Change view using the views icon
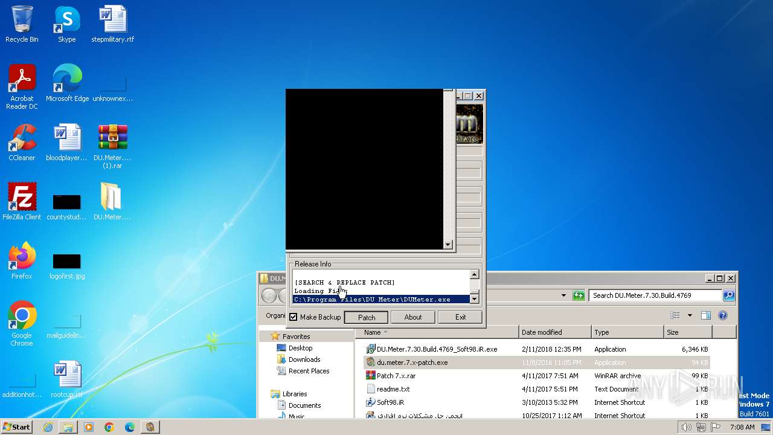This screenshot has height=435, width=773. (x=675, y=315)
